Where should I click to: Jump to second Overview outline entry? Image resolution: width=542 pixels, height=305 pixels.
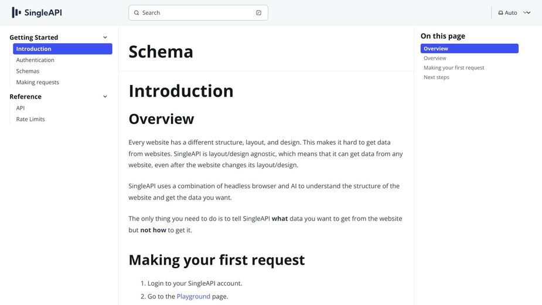click(435, 58)
